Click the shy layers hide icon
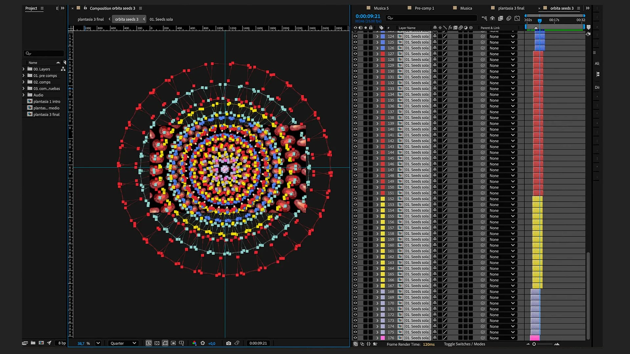The image size is (630, 354). (x=492, y=18)
